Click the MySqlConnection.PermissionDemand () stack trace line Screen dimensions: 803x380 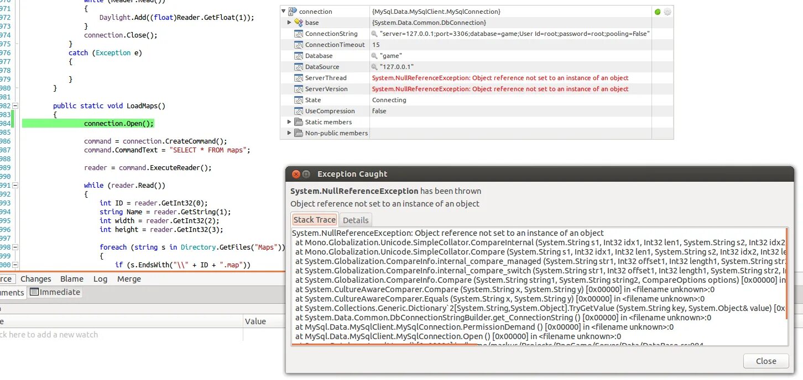tap(484, 327)
